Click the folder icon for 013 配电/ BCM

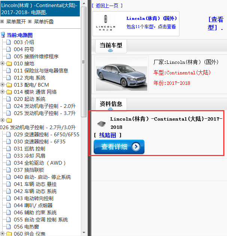[9, 85]
